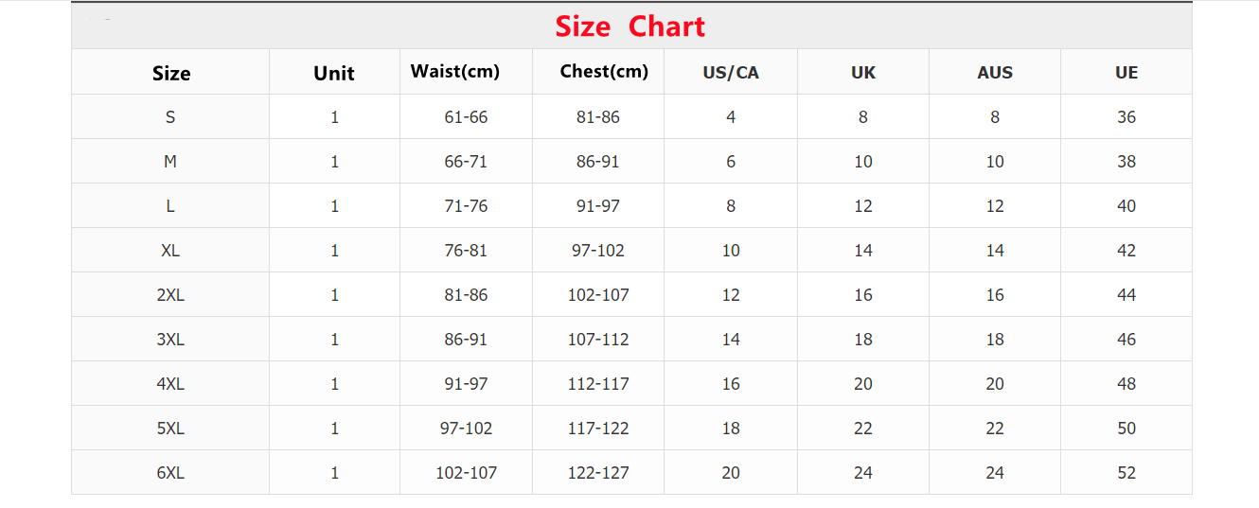The height and width of the screenshot is (508, 1259).
Task: Select the Size column header
Action: tap(171, 73)
